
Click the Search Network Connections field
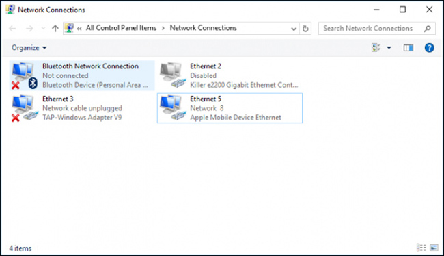(x=377, y=28)
